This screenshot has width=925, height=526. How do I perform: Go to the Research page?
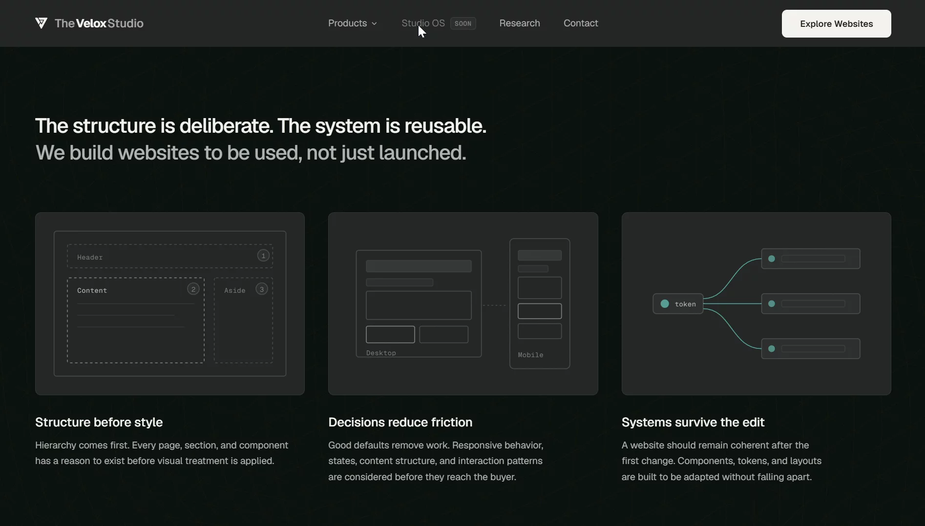click(520, 23)
